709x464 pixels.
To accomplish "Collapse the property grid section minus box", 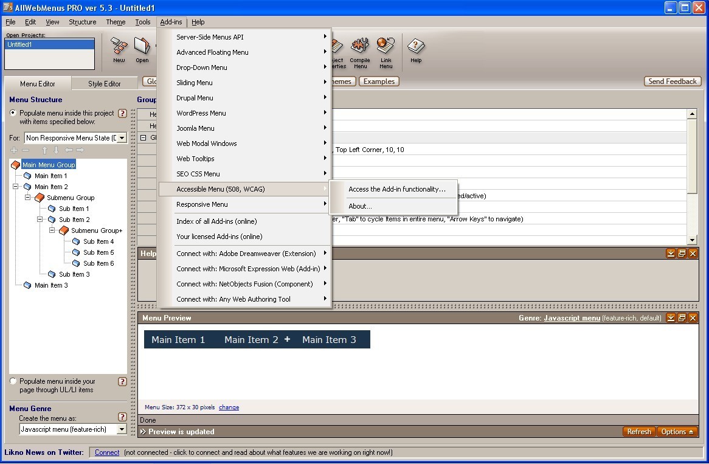I will pyautogui.click(x=144, y=137).
